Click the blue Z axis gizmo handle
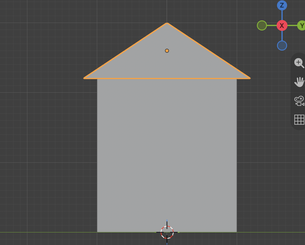This screenshot has height=245, width=305. click(282, 5)
